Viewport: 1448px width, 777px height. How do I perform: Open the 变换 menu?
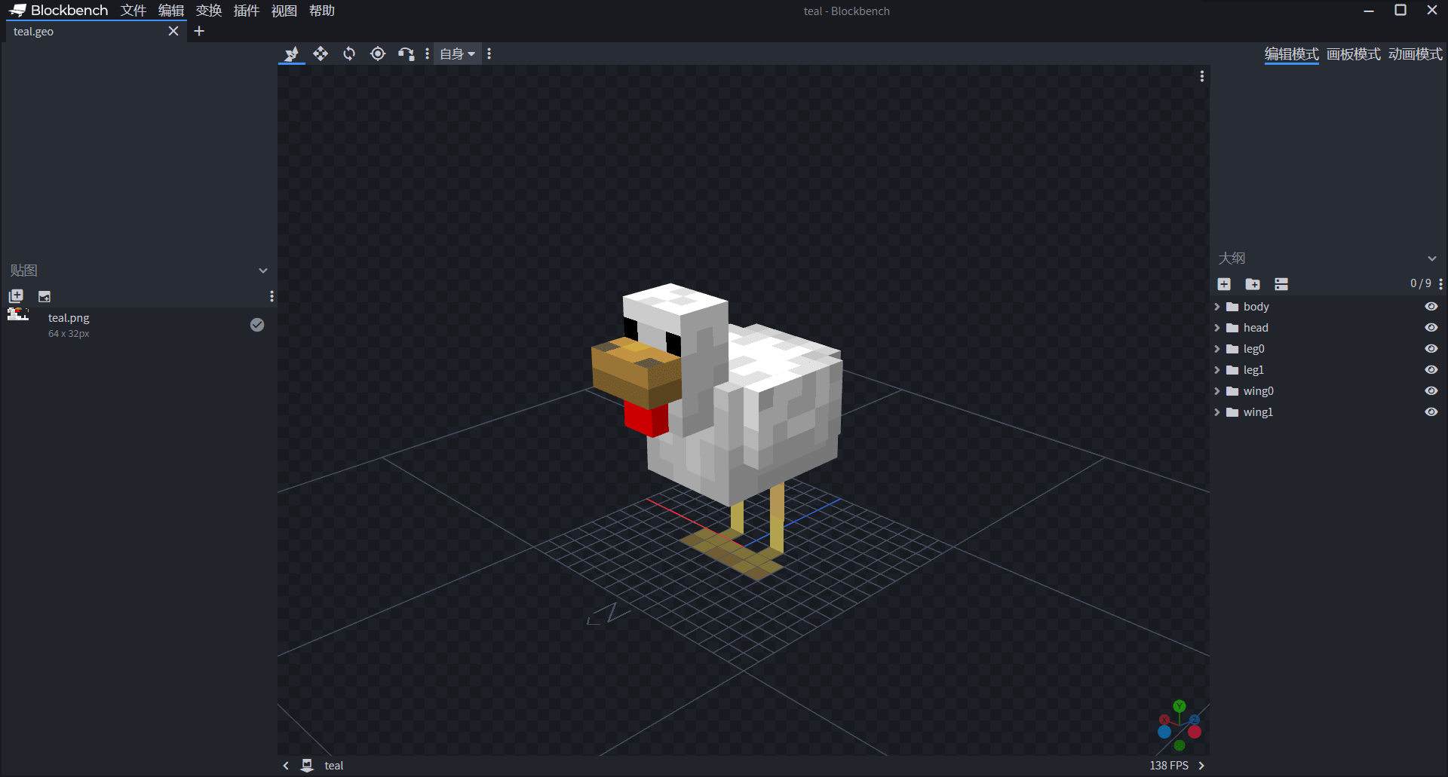209,11
